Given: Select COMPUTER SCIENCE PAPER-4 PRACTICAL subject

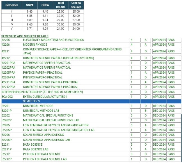Looking at the screenshot, I should (50, 82).
